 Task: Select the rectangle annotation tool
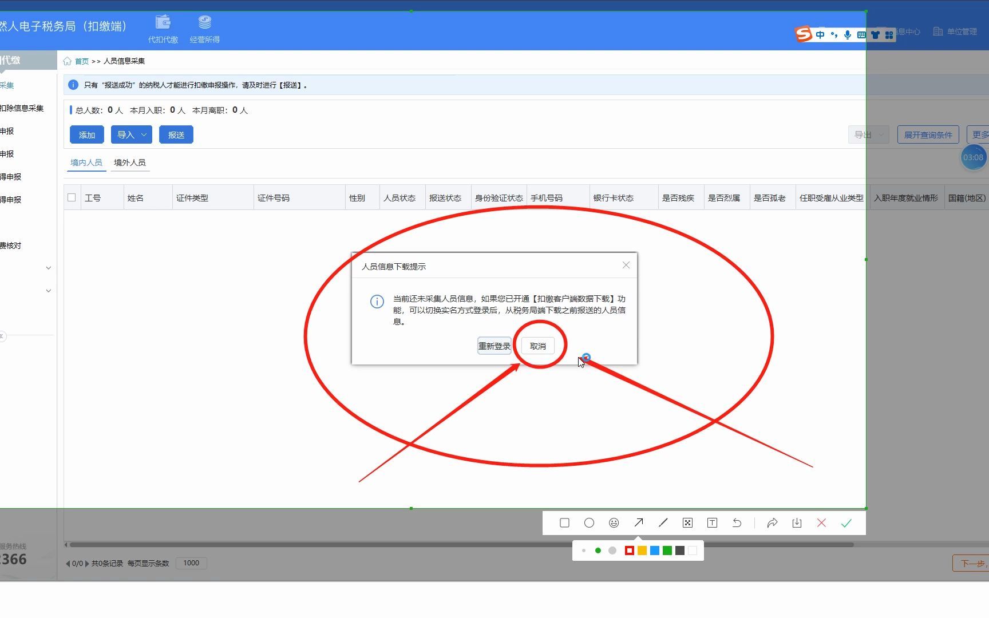(564, 522)
